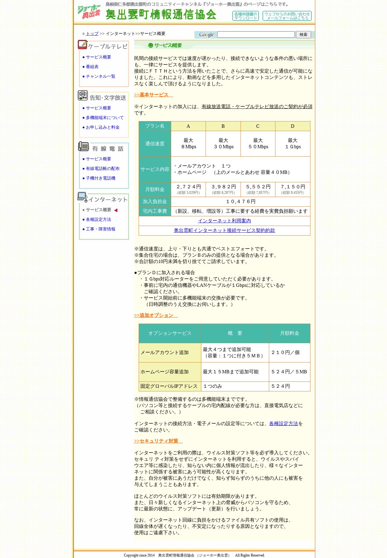Click the 3,982円 monthly fee cell
Viewport: 387px width, 558px height.
pyautogui.click(x=223, y=190)
